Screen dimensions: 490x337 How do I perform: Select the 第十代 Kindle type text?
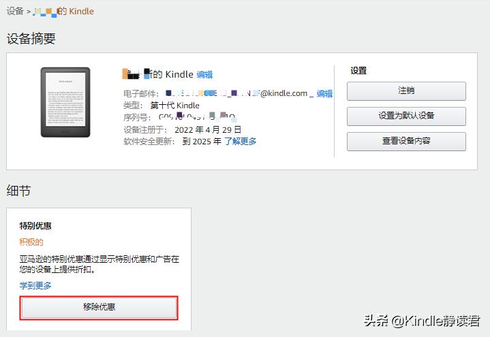[174, 106]
